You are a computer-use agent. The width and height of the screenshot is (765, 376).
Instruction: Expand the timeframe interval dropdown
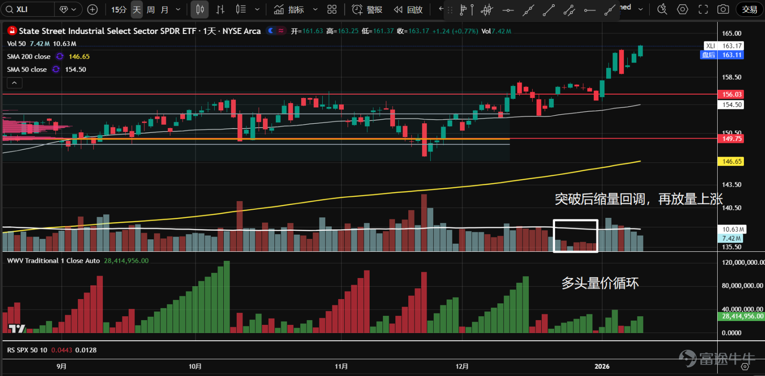178,10
